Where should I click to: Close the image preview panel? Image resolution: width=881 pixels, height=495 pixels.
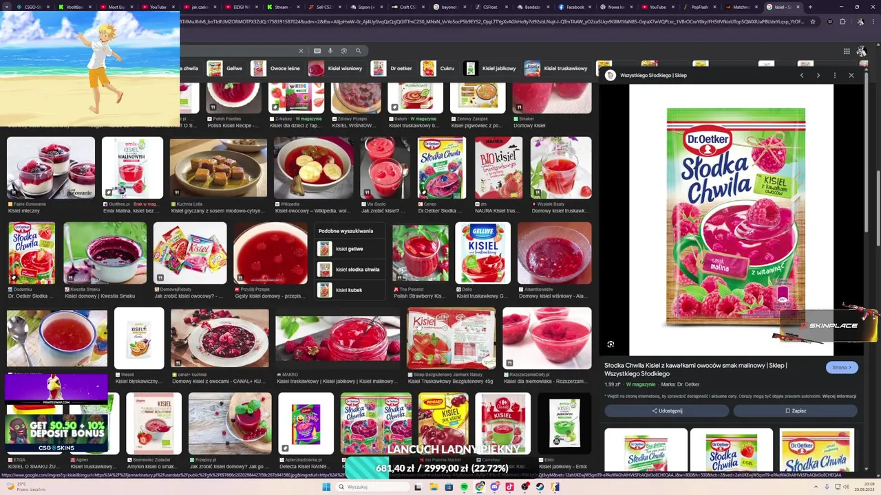[851, 76]
